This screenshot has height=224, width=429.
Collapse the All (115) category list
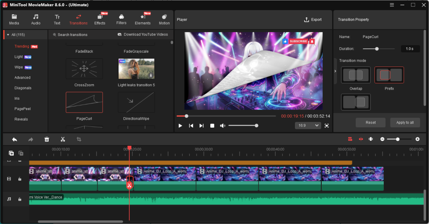pyautogui.click(x=8, y=34)
